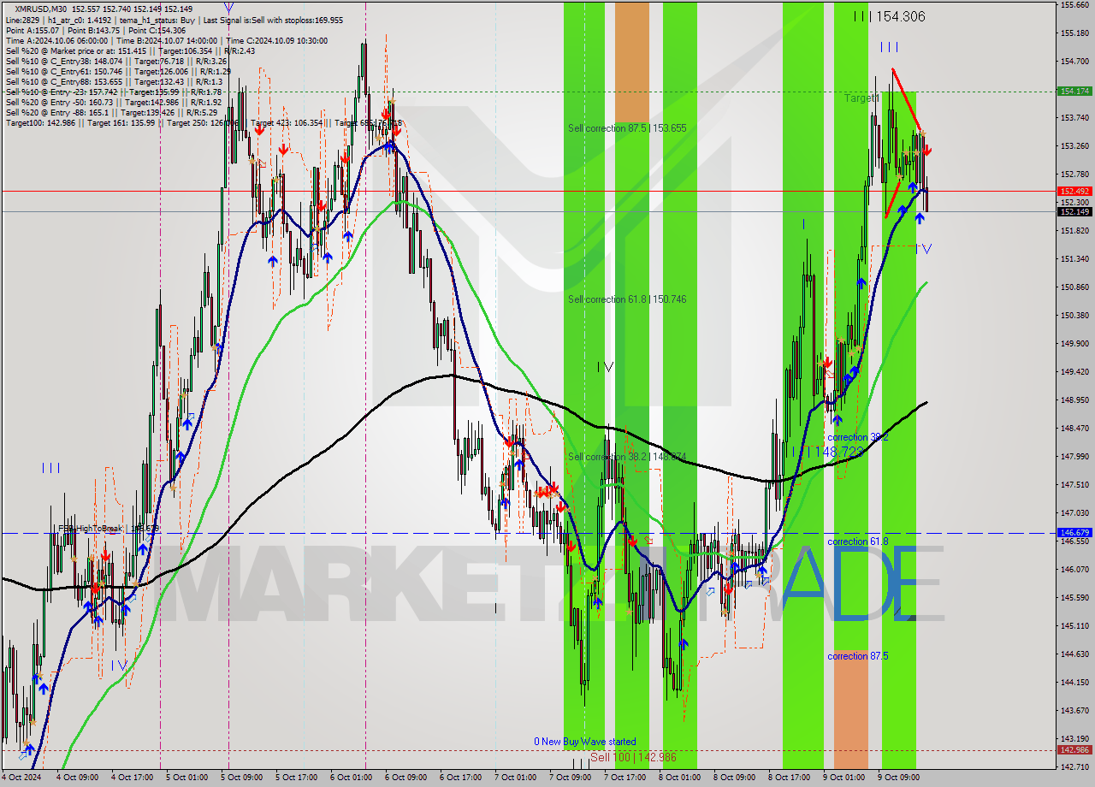
Task: Click the 'I I I 154.306' wave label
Action: 889,16
